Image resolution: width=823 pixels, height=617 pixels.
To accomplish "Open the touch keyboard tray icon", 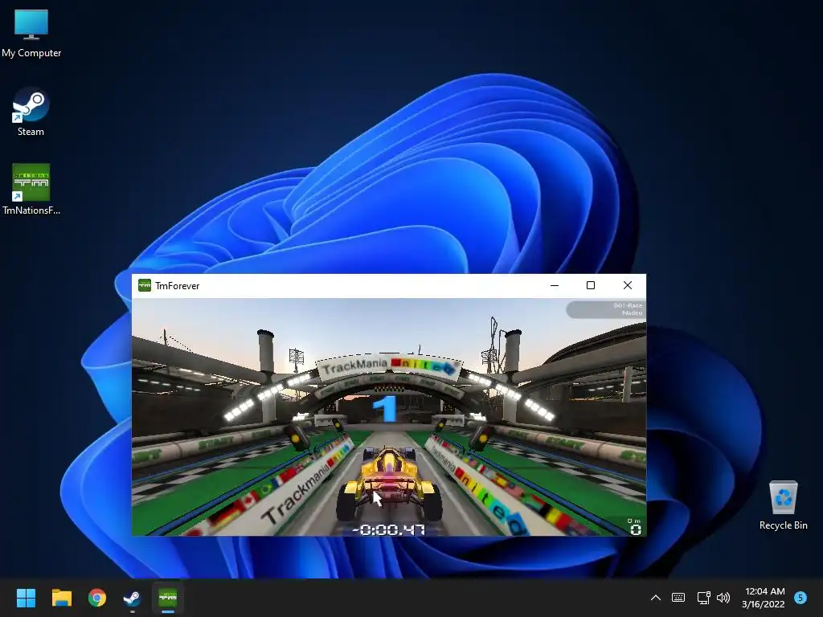I will click(678, 598).
